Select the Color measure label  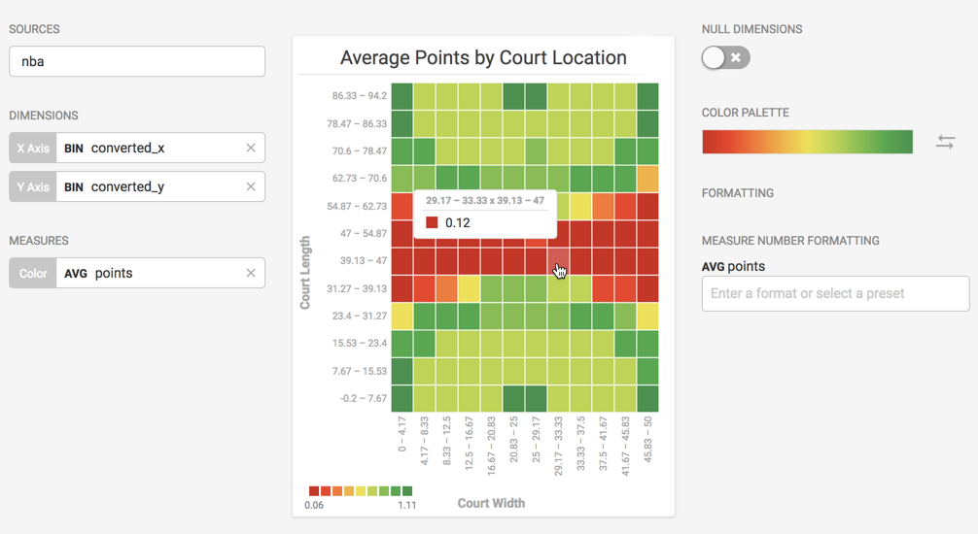click(x=33, y=273)
